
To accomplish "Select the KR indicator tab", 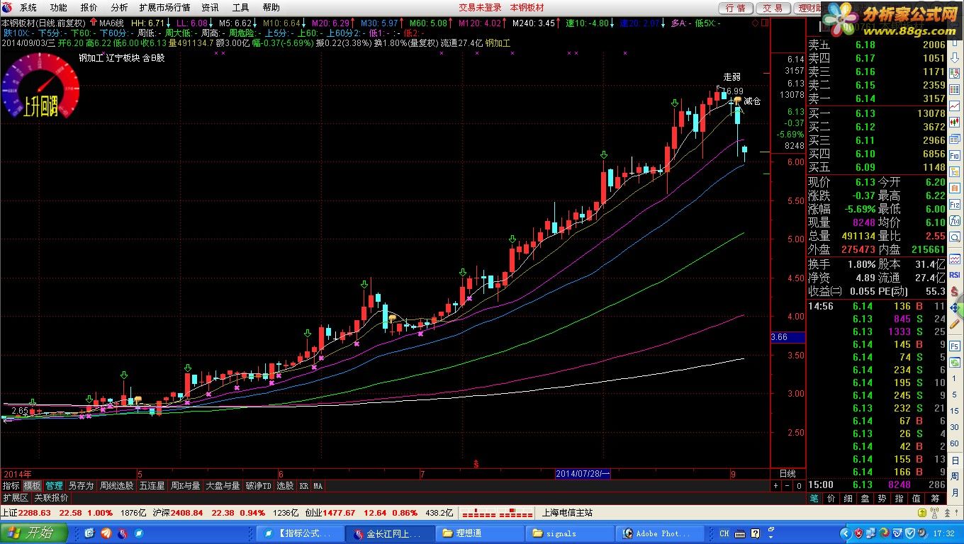I will [303, 486].
